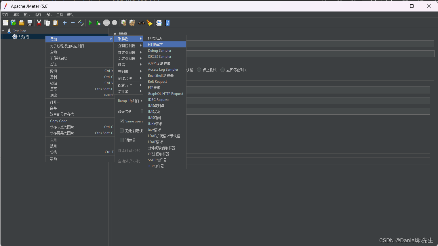Choose Debug Sampler from the list

pos(165,51)
